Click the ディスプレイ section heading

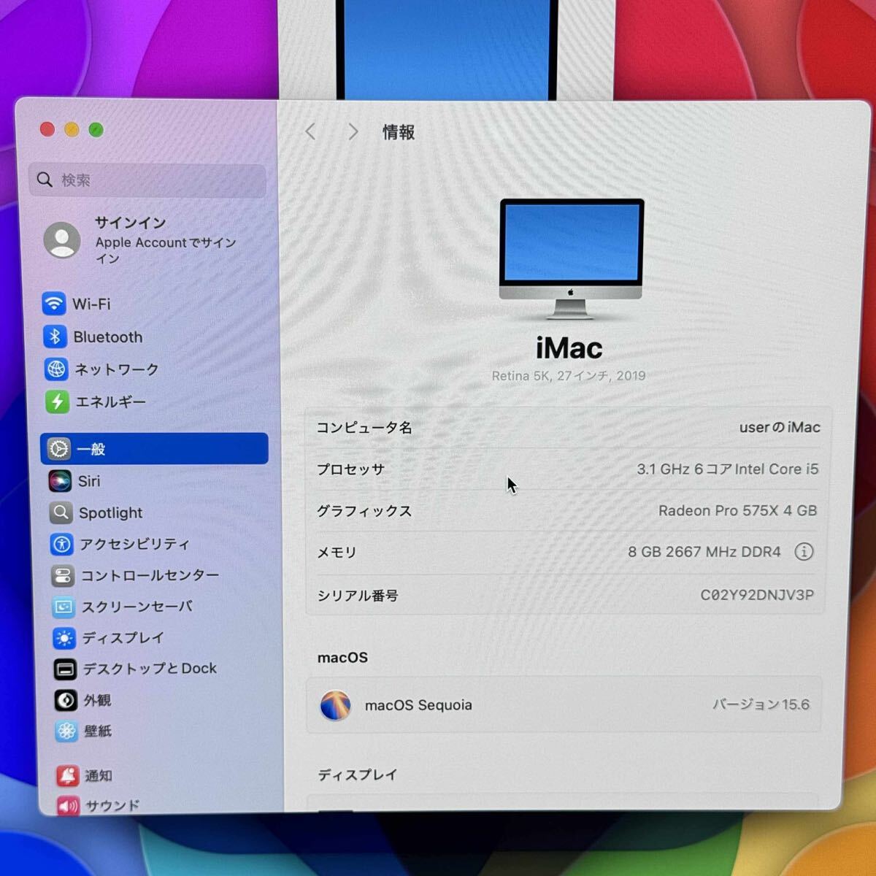point(358,775)
